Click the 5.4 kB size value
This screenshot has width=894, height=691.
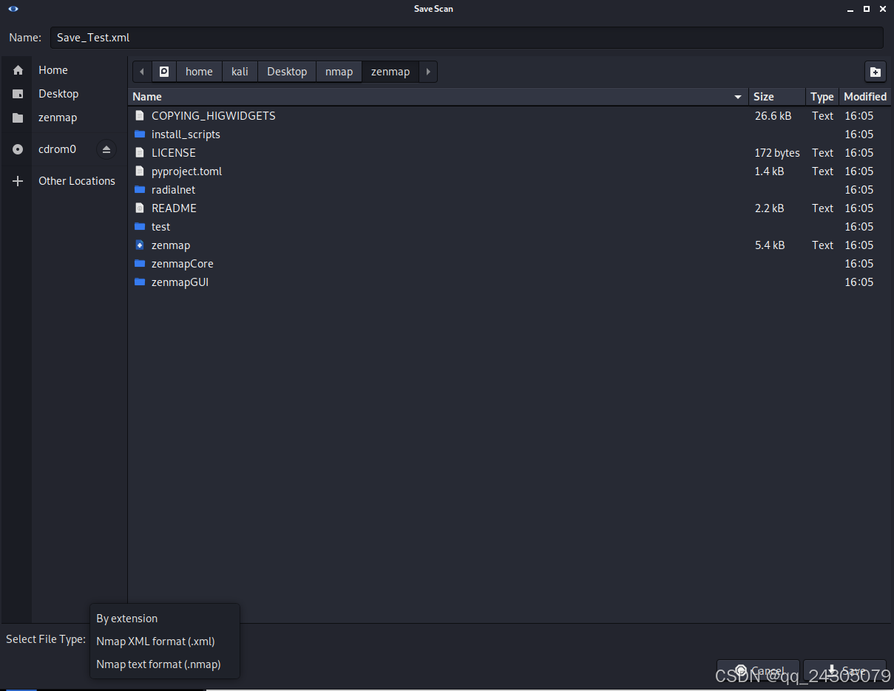[x=770, y=245]
